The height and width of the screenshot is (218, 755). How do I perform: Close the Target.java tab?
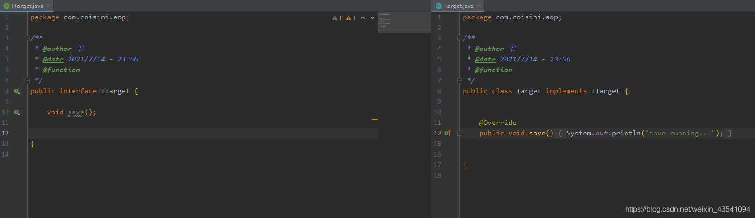pyautogui.click(x=479, y=6)
